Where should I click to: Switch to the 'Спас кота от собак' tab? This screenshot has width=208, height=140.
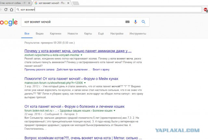point(15,3)
